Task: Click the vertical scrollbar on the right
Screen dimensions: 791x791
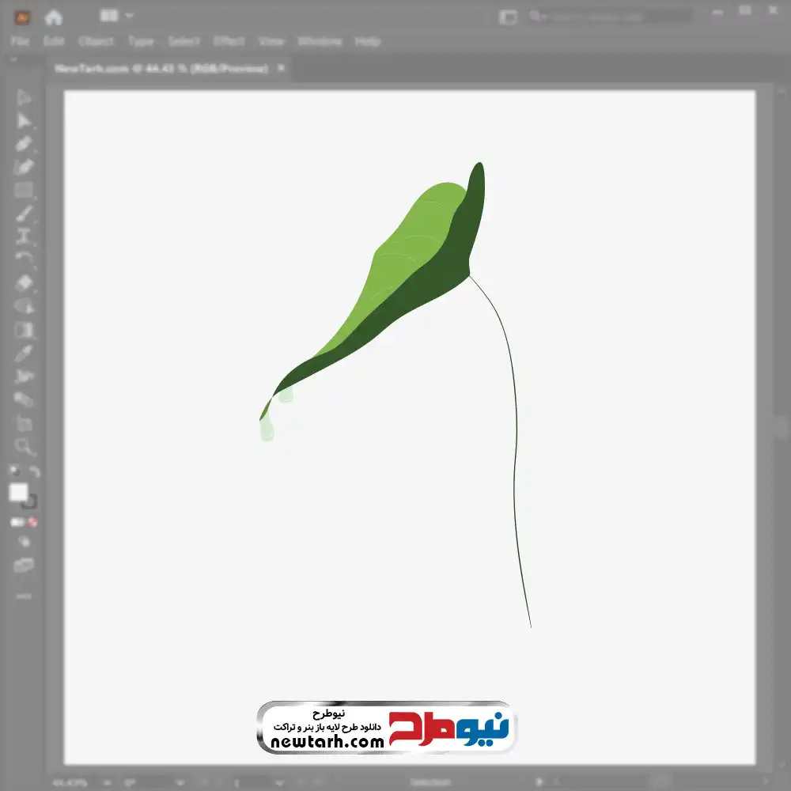Action: [782, 429]
